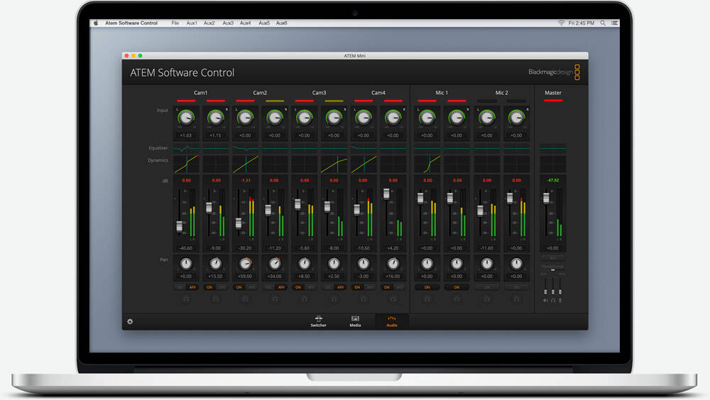The height and width of the screenshot is (400, 710).
Task: Solo Cam1 left channel with headphone icon
Action: click(x=185, y=299)
